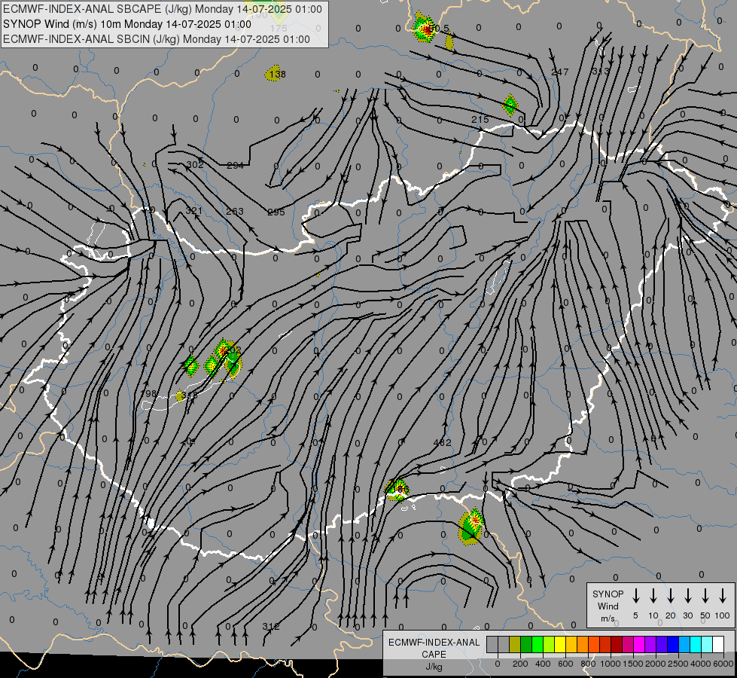Click the 263 value on the map

pyautogui.click(x=235, y=212)
